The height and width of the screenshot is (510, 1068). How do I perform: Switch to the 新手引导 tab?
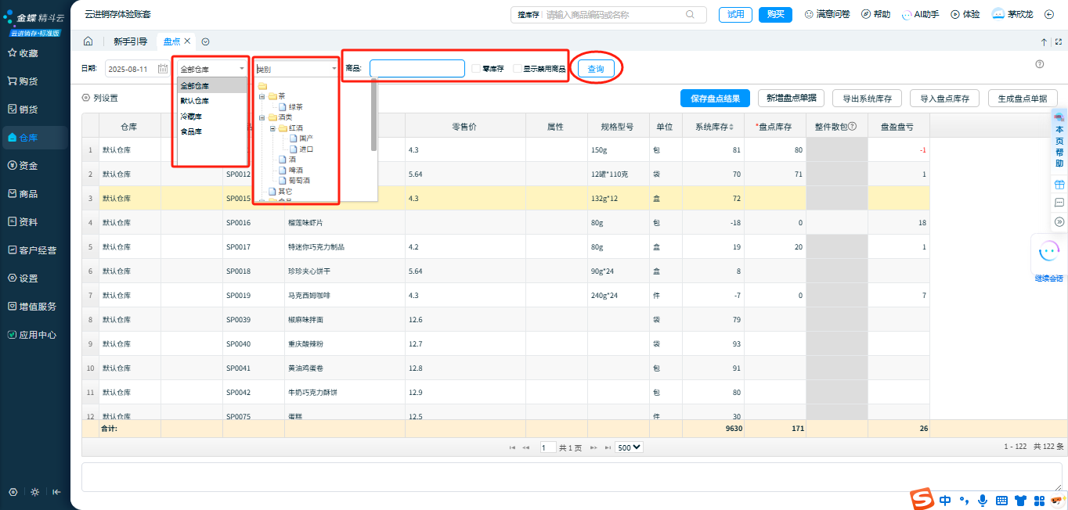pyautogui.click(x=130, y=41)
